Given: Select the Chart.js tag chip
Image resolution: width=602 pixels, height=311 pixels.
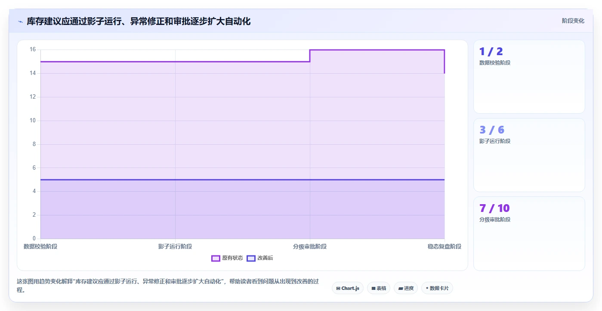Looking at the screenshot, I should (x=348, y=288).
